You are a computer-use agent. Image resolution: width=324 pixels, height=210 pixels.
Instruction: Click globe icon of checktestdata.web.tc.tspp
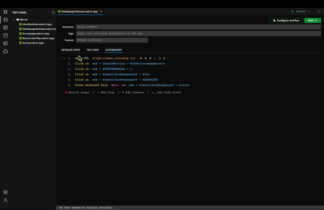pyautogui.click(x=20, y=24)
